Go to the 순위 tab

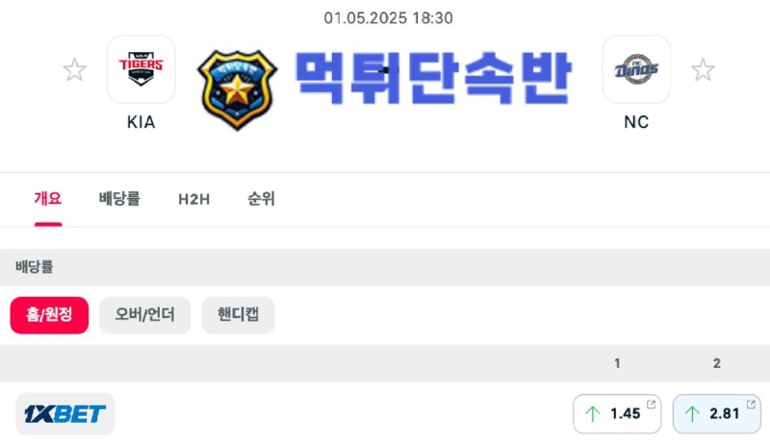pos(261,199)
